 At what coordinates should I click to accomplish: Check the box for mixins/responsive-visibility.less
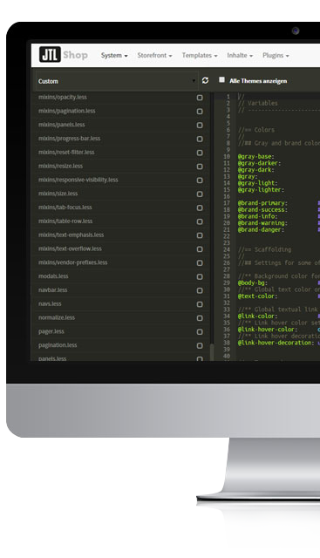click(200, 180)
